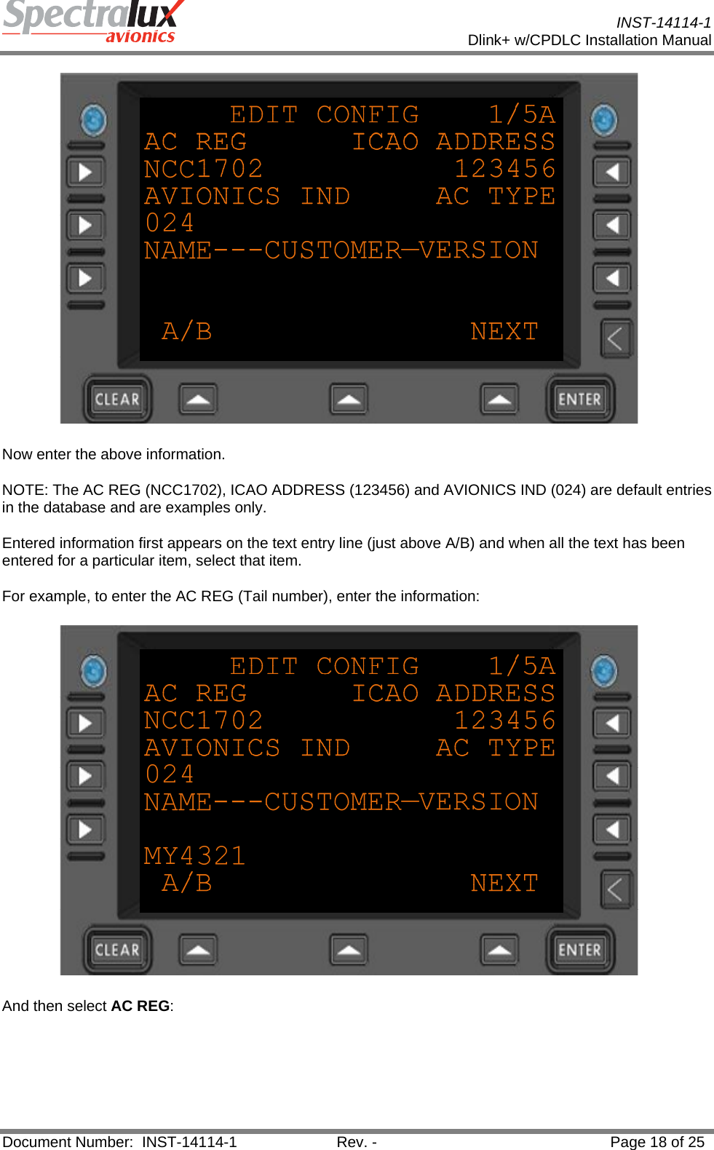Image resolution: width=714 pixels, height=1150 pixels.
Task: Click the MY4321 entry line on the screen
Action: click(x=195, y=856)
